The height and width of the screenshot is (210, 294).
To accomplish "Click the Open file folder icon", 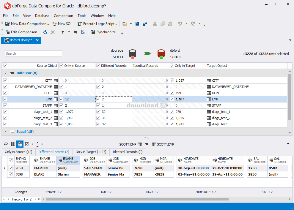I will (125, 24).
